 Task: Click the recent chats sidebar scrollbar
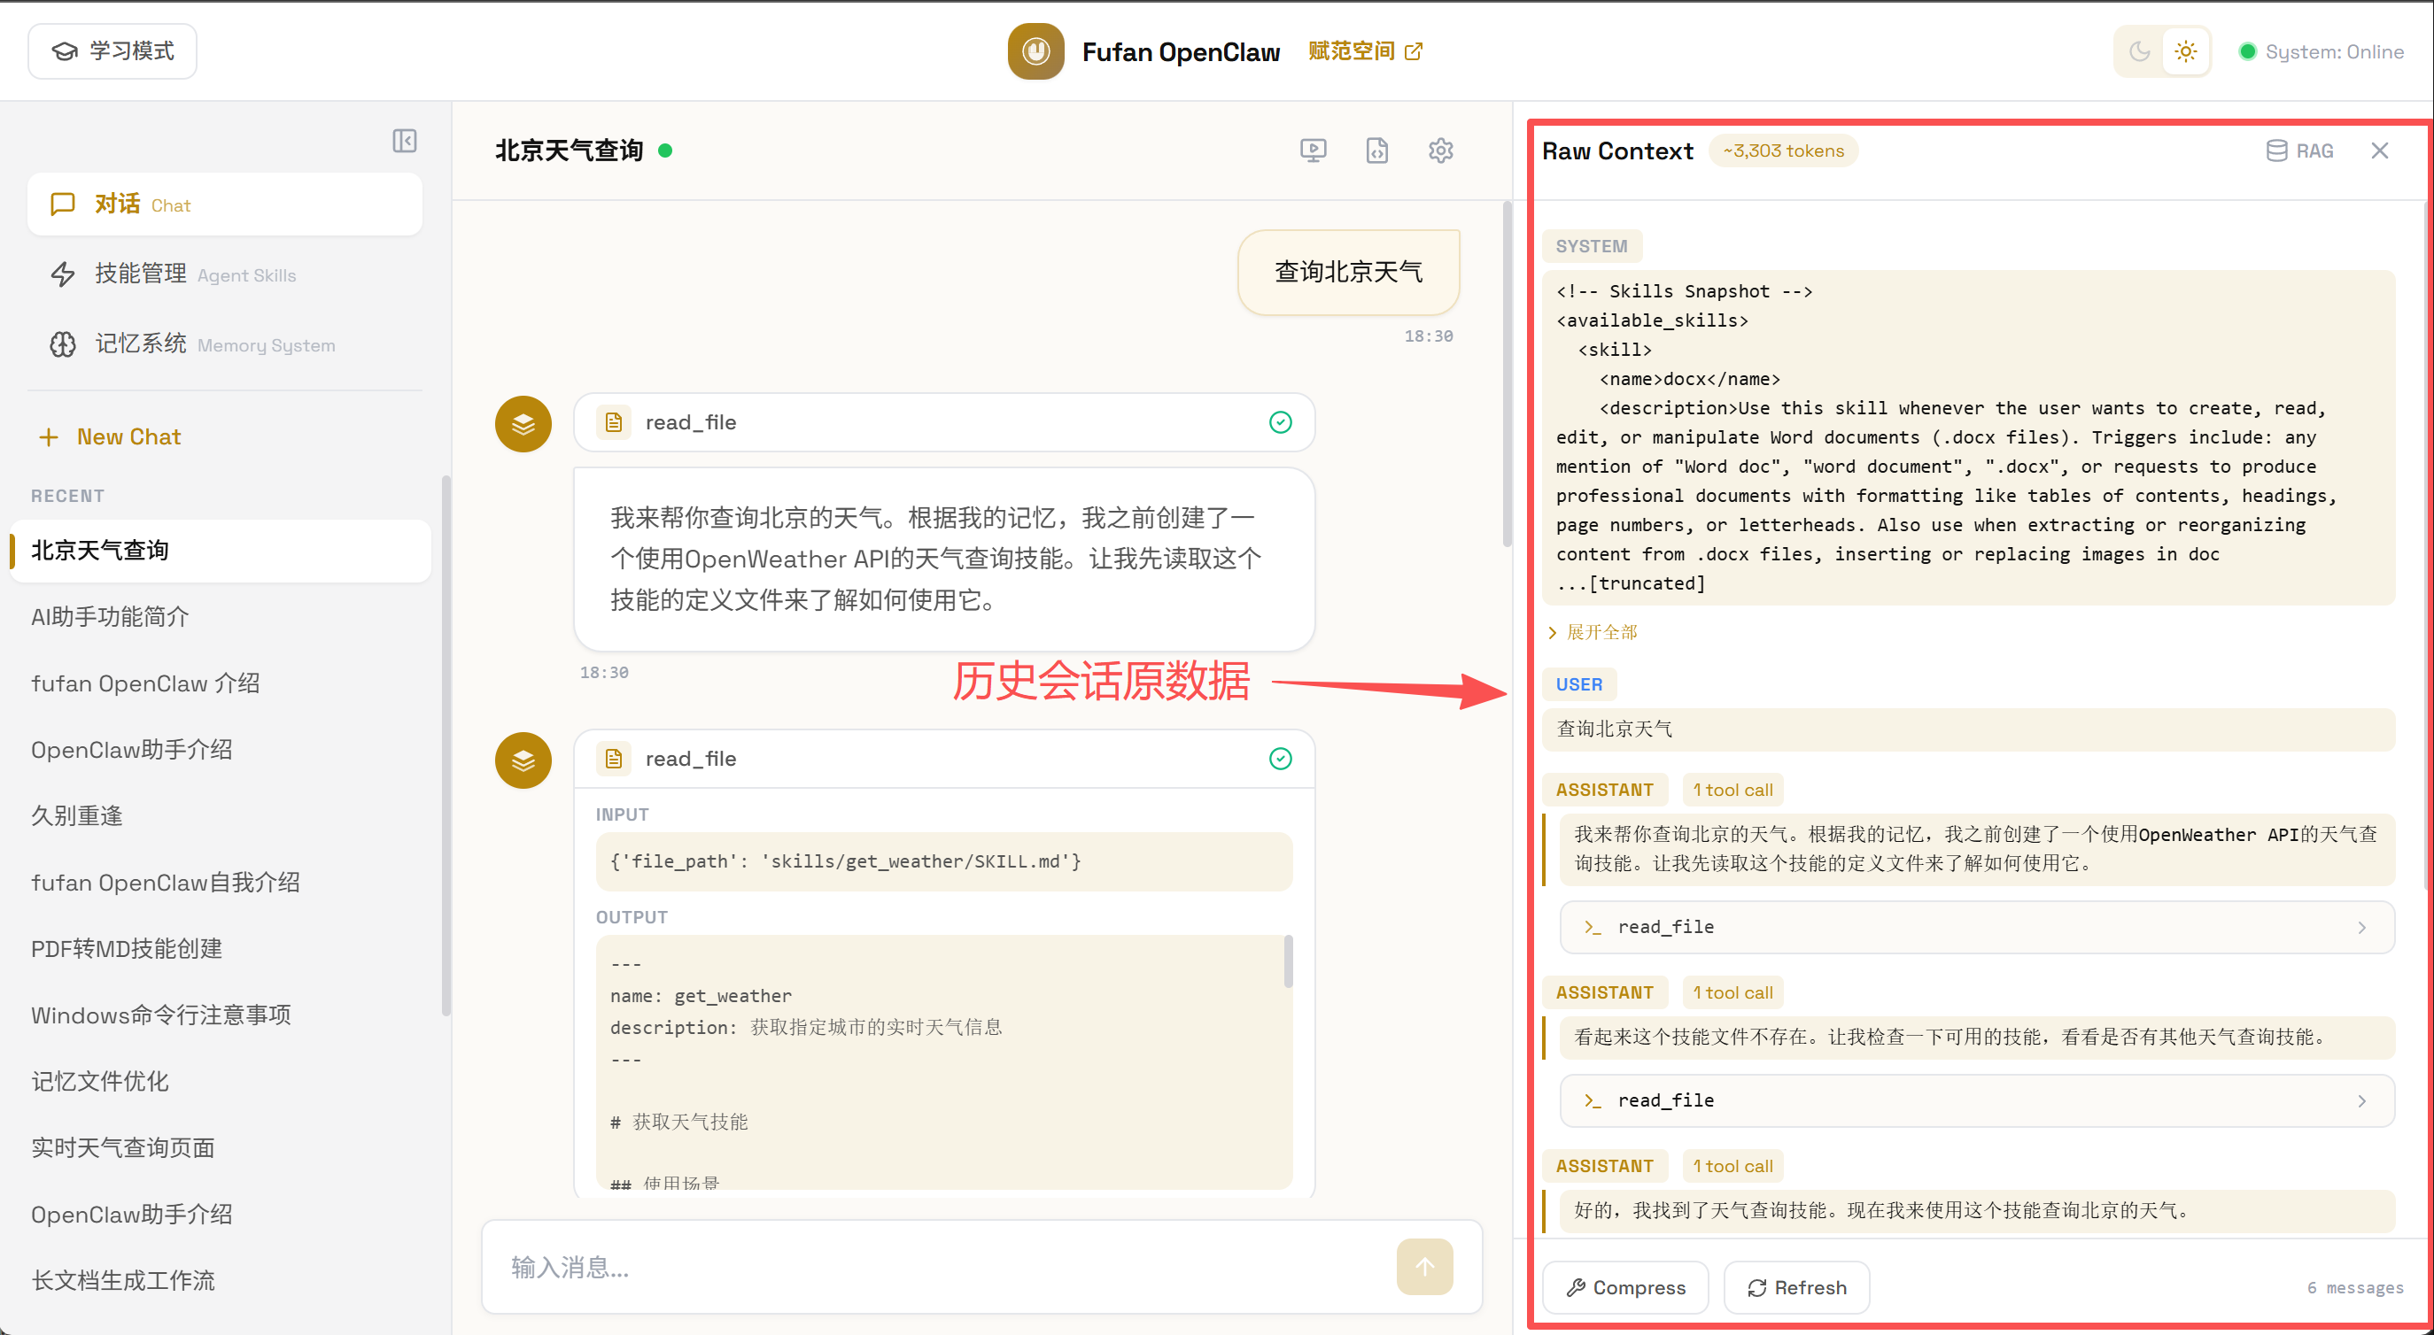tap(446, 746)
